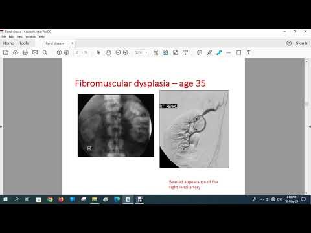Click the "Fibromuscular dysplasia – age 35" heading

[x=140, y=83]
